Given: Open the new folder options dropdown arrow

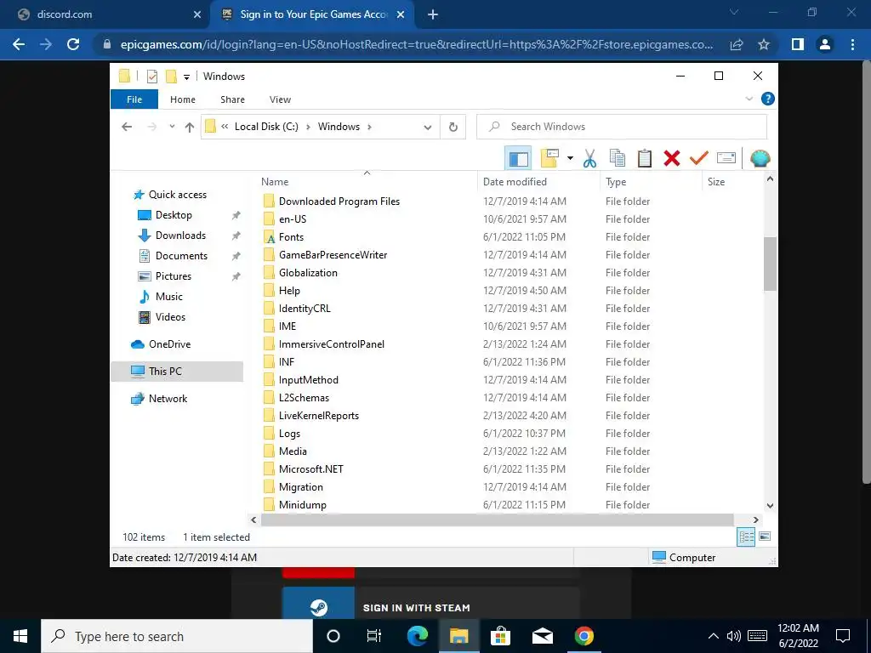Looking at the screenshot, I should (x=570, y=158).
